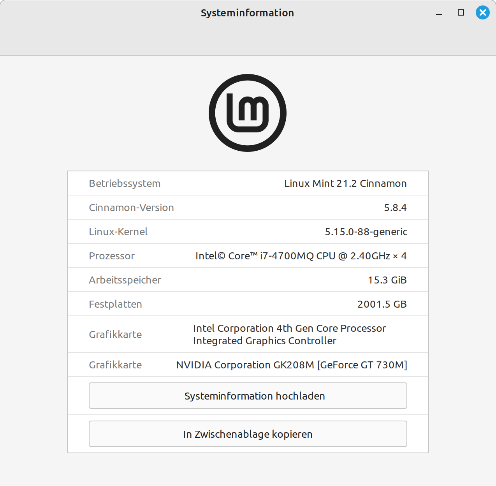Click the 5.8.4 version value
This screenshot has height=486, width=496.
395,208
